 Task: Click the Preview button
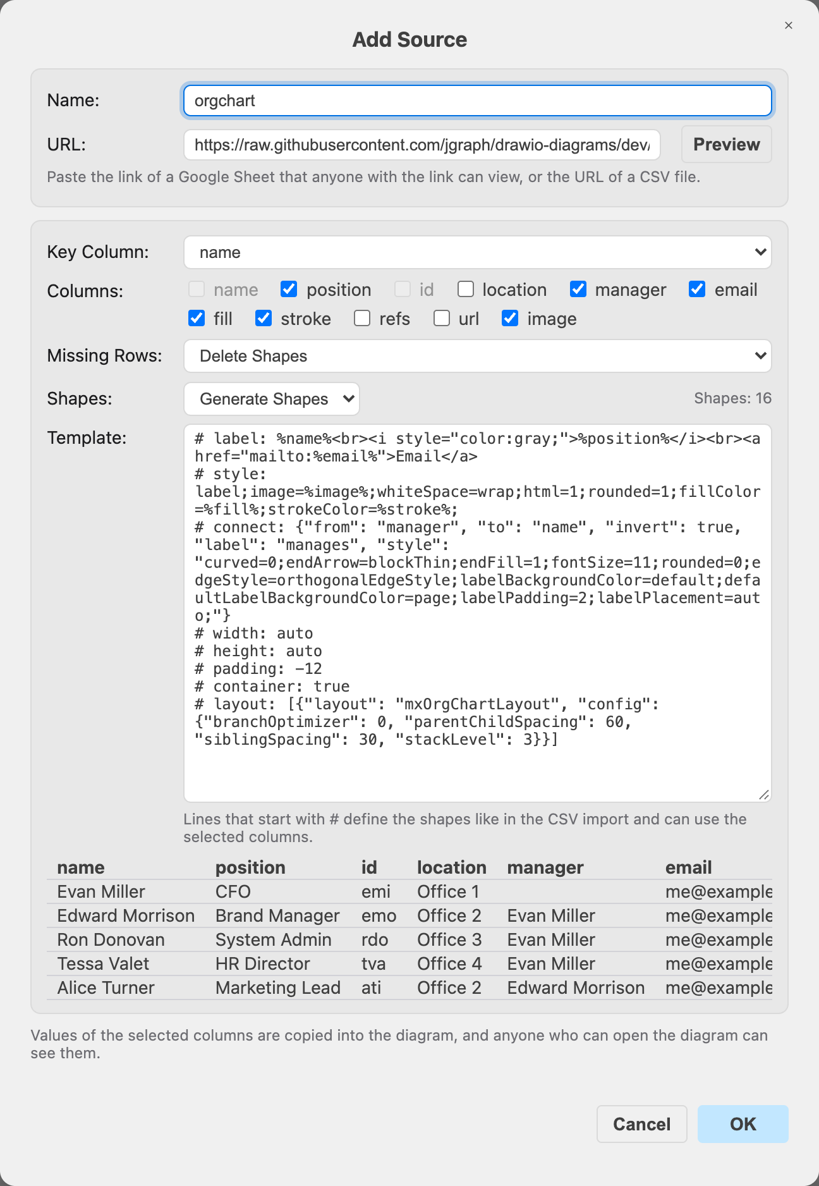pyautogui.click(x=726, y=145)
